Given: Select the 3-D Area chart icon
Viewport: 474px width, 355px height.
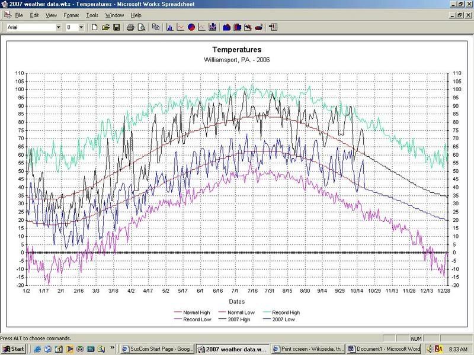Looking at the screenshot, I should (x=227, y=27).
